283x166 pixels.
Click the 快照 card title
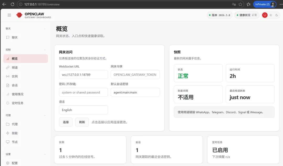tap(177, 52)
